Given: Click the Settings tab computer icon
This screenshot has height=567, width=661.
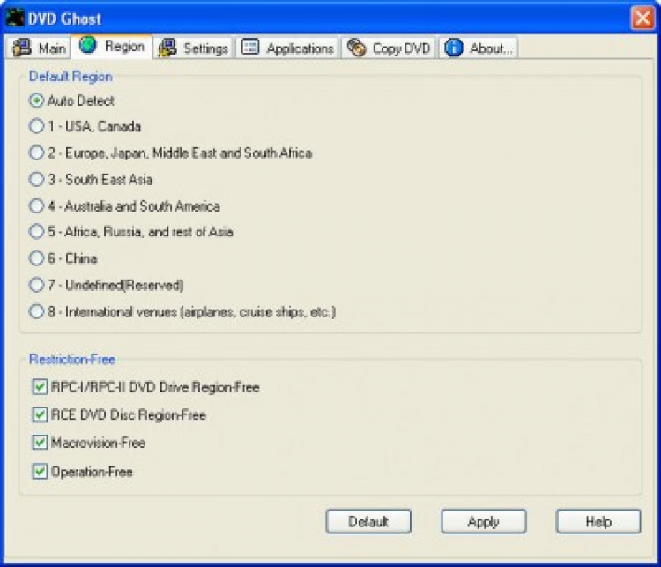Looking at the screenshot, I should point(167,48).
